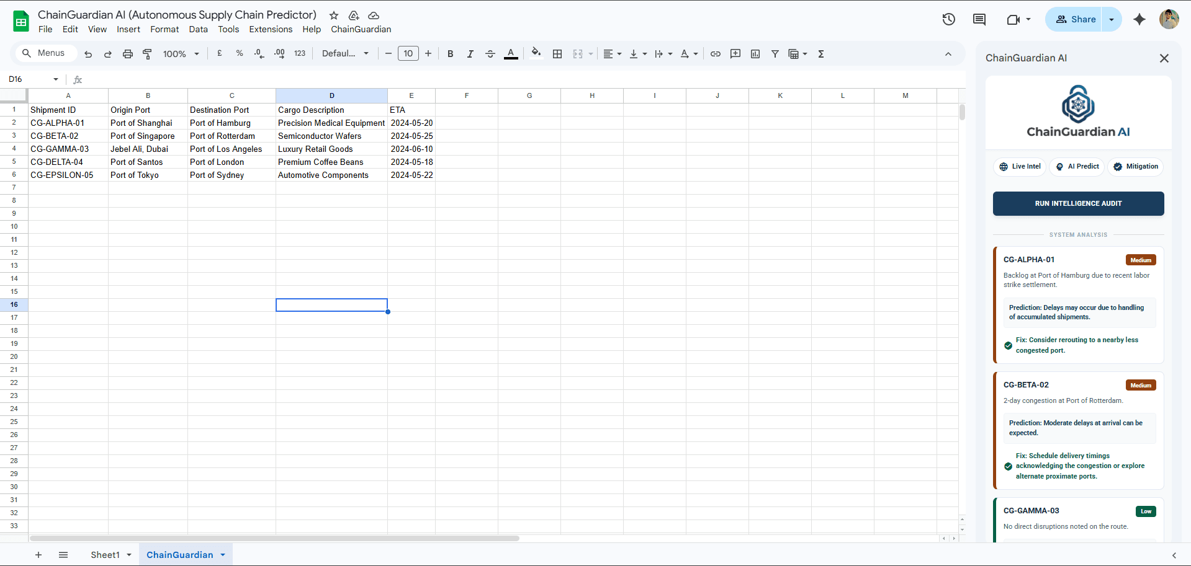
Task: Click the insert chart icon
Action: [755, 54]
